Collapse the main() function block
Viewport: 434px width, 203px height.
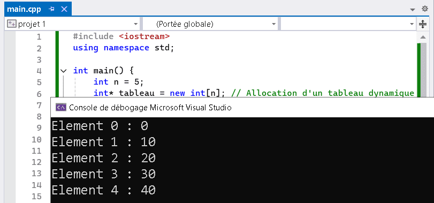64,71
